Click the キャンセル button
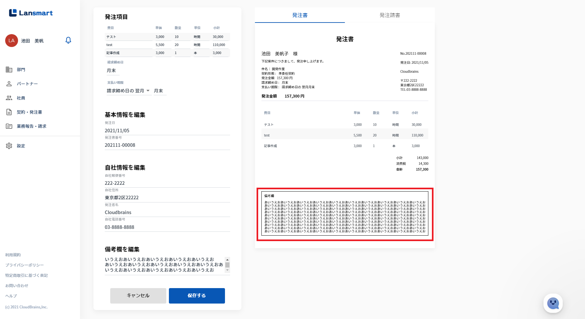Viewport: 585px width, 319px height. point(138,296)
